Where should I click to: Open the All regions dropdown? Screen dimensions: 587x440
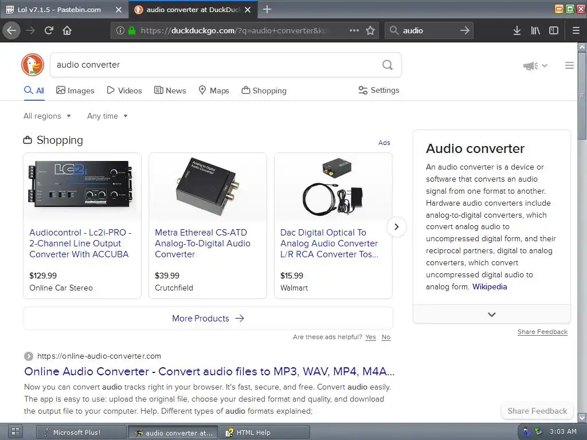pyautogui.click(x=47, y=116)
